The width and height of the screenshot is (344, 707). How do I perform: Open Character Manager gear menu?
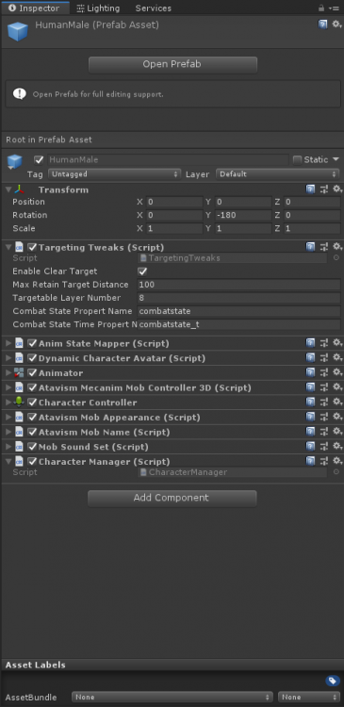(337, 461)
